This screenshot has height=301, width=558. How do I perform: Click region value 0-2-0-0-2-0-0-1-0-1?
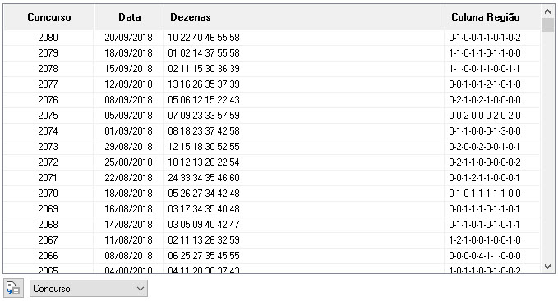pos(484,147)
